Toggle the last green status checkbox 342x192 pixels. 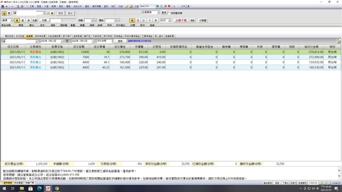pos(329,183)
